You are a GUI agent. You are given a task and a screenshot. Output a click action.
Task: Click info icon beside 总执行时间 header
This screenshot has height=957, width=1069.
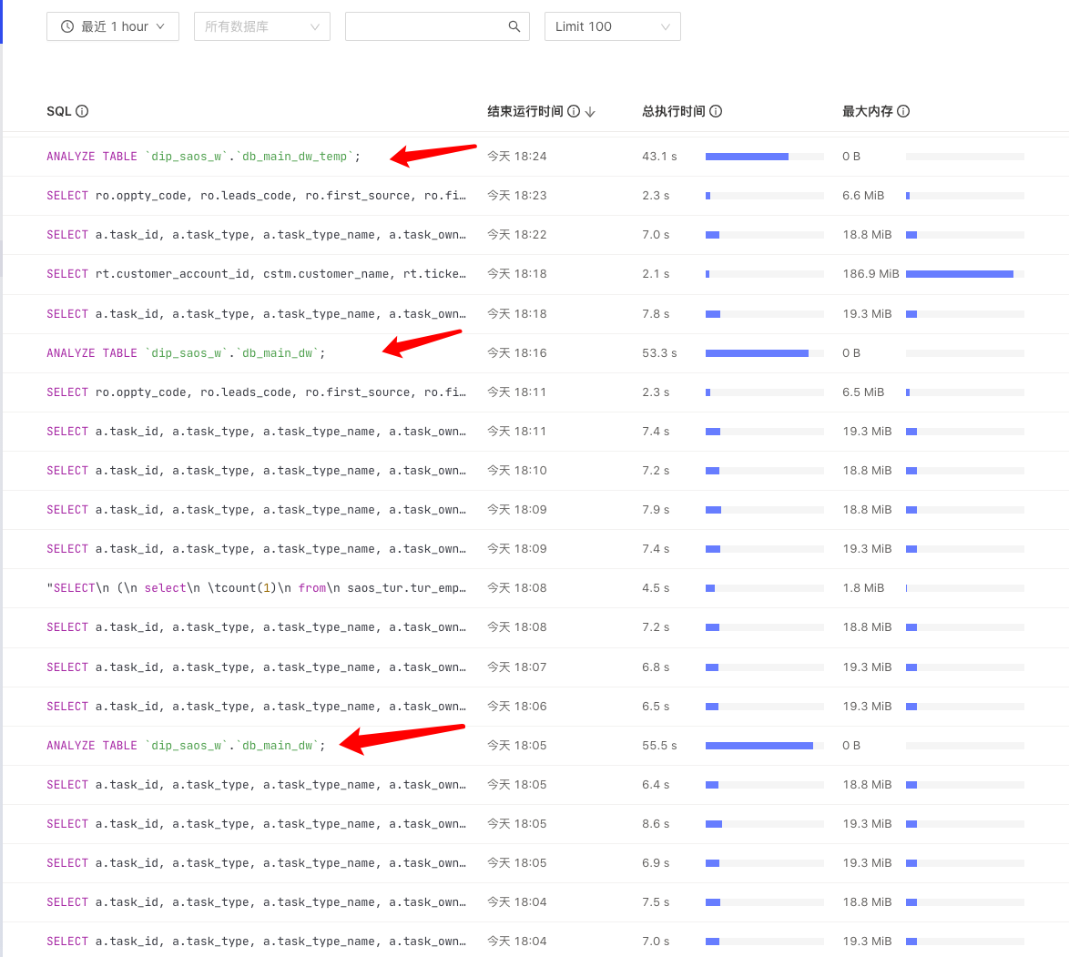(716, 111)
